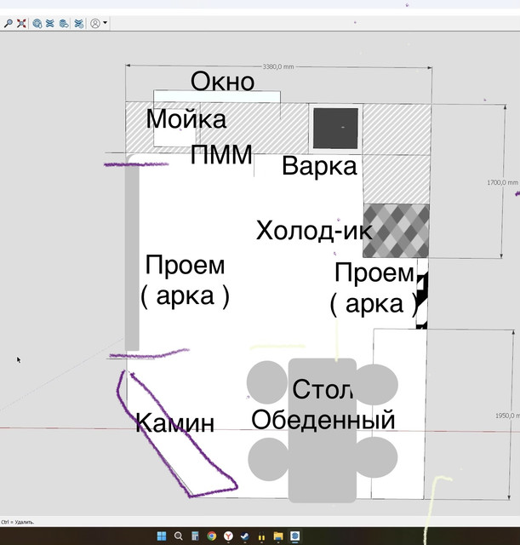
Task: Open Google Chrome from the taskbar
Action: [x=212, y=536]
